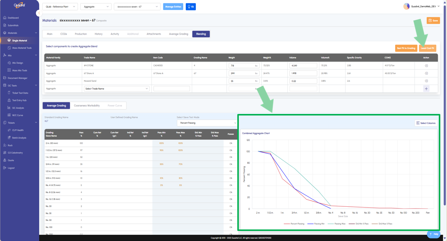Click the Least Cost Fit button

pos(427,48)
